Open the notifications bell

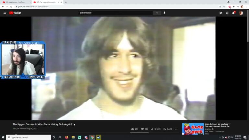click(x=233, y=13)
